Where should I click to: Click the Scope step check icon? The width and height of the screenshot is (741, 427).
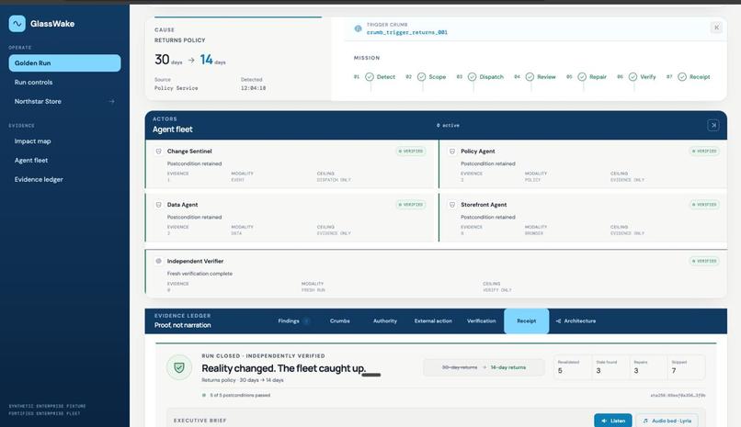pyautogui.click(x=422, y=77)
